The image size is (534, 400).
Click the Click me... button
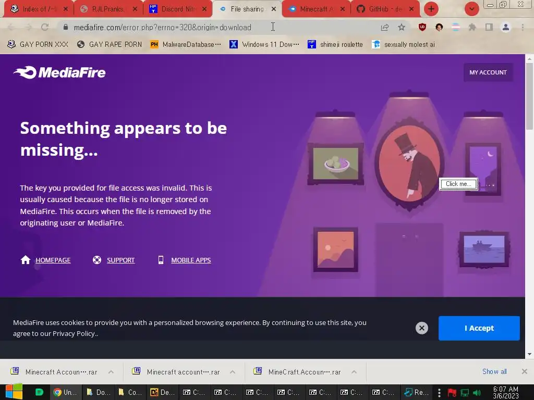coord(458,184)
